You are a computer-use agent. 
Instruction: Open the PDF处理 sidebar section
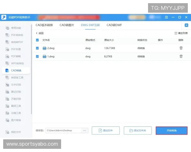(13, 49)
